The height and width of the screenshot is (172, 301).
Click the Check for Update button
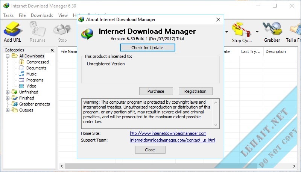coord(147,47)
